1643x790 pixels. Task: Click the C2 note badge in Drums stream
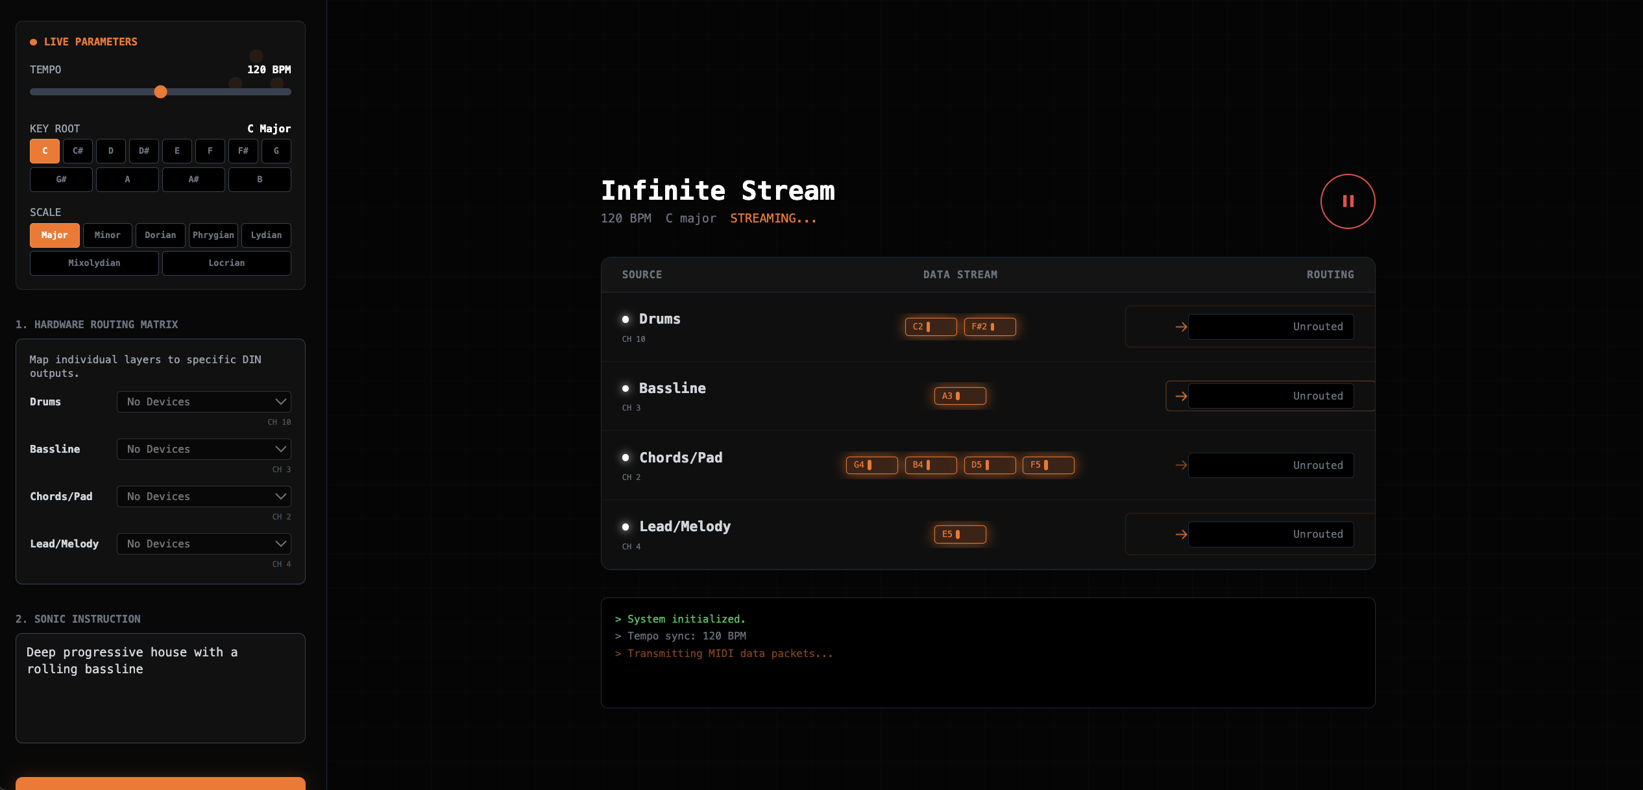tap(931, 326)
